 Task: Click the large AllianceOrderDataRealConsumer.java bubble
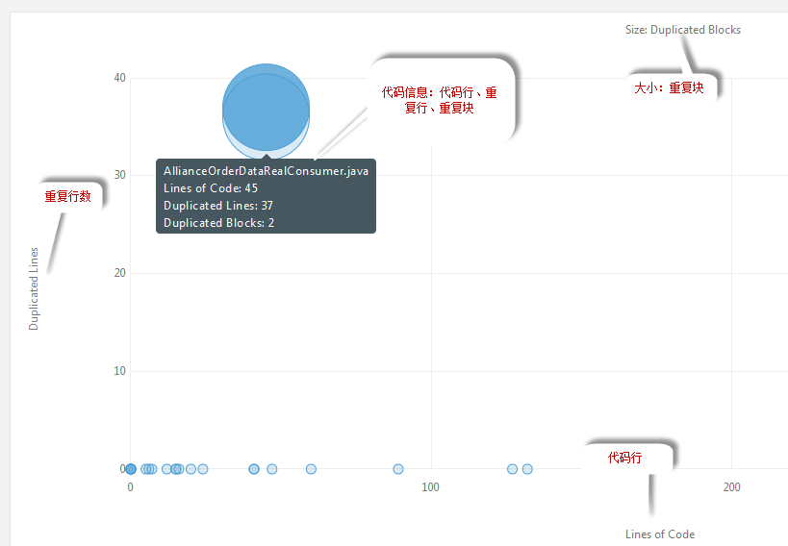[266, 108]
